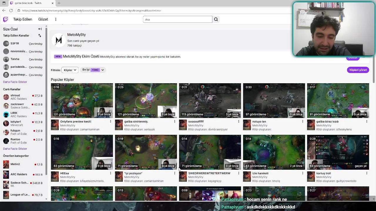Click the browser reload icon
This screenshot has width=376, height=211.
(11, 10)
